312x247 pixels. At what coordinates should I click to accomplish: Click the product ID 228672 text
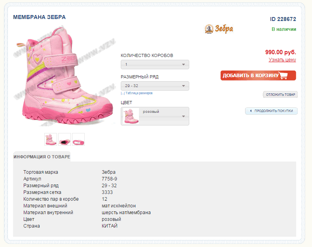coord(283,19)
